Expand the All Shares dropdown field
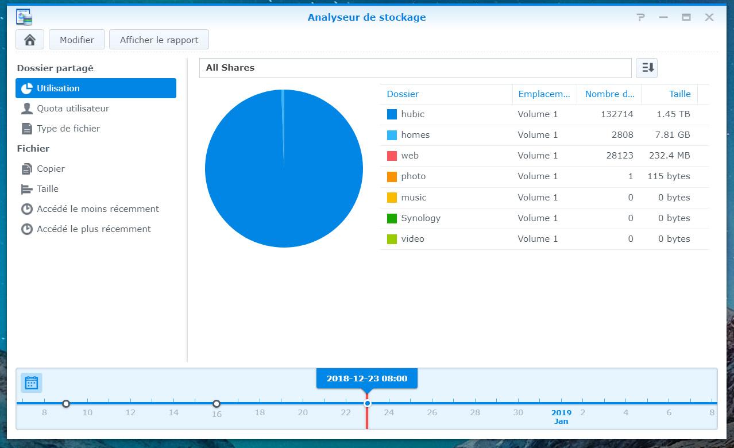The width and height of the screenshot is (734, 448). click(x=415, y=68)
